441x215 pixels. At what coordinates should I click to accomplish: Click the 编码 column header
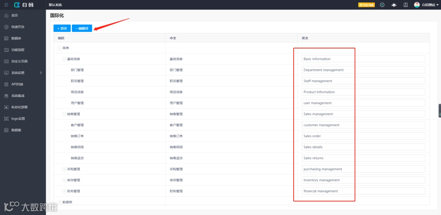61,38
